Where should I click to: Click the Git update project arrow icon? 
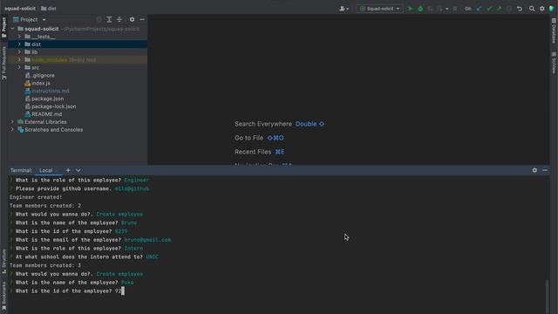coord(479,9)
